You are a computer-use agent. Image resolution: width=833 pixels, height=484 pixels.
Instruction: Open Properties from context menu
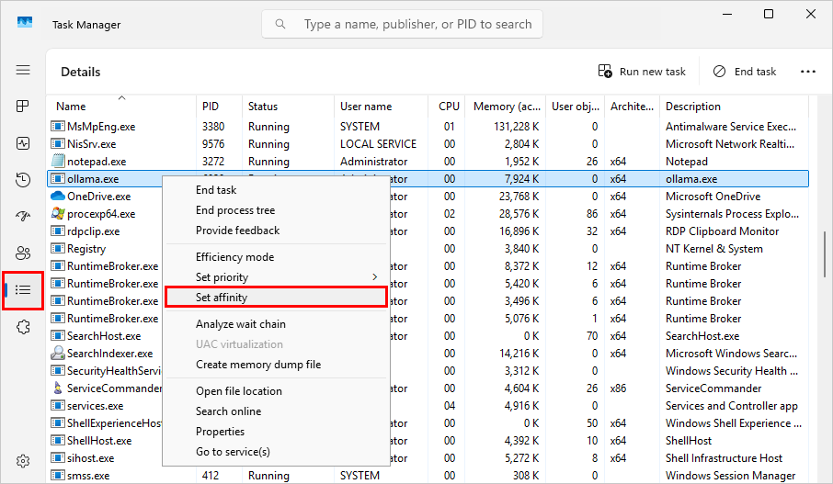click(x=220, y=432)
